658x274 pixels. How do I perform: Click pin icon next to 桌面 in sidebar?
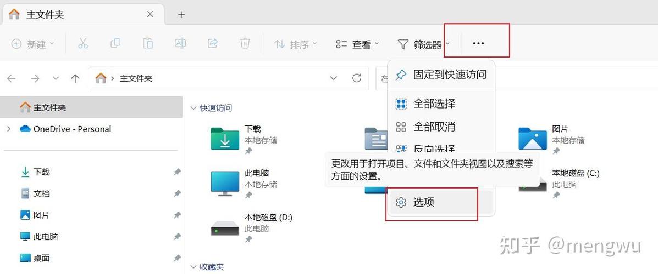(177, 258)
